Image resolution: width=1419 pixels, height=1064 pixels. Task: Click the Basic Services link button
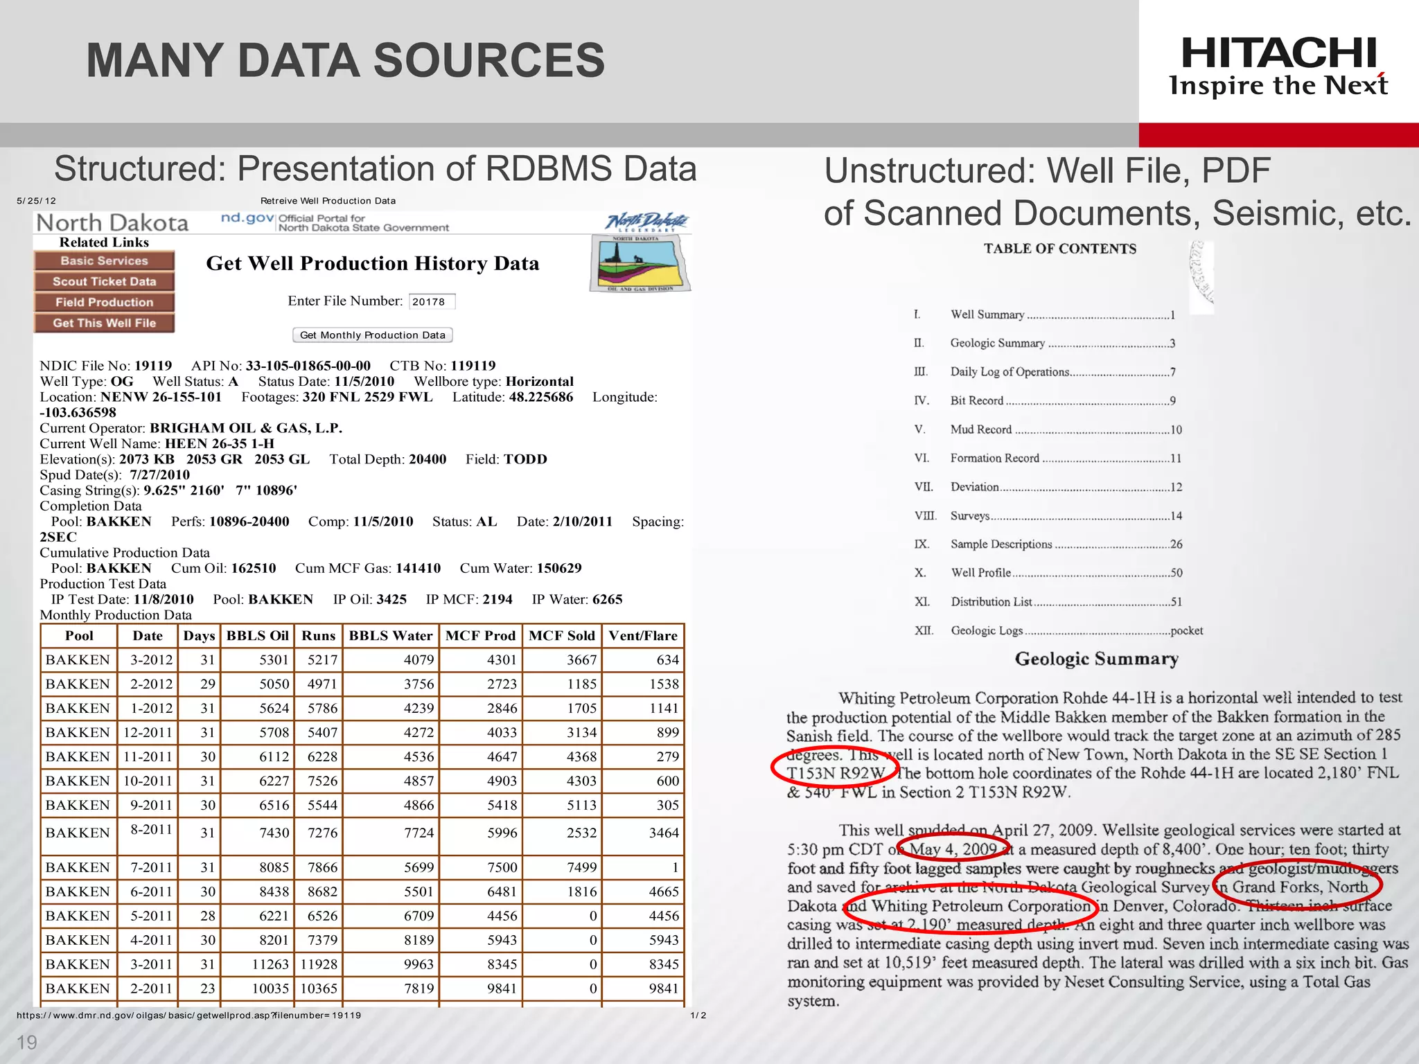[104, 261]
